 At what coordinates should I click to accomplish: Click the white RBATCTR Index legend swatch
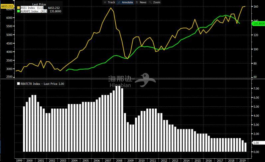(18, 84)
